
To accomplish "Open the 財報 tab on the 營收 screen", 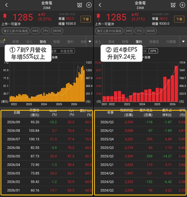I will [57, 42].
